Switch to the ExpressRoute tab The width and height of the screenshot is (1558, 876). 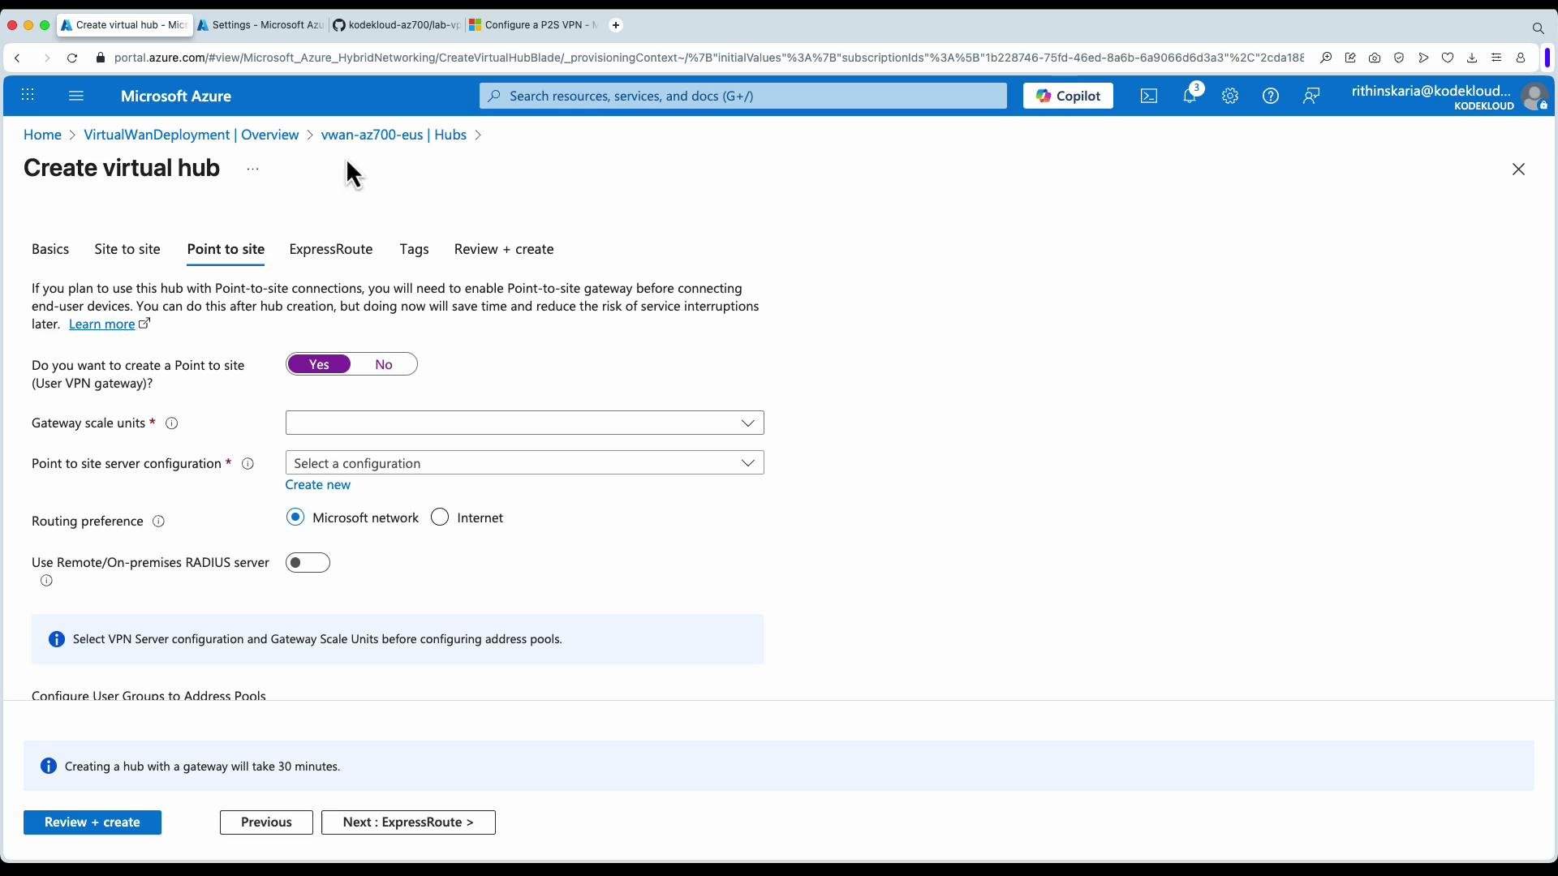pyautogui.click(x=331, y=250)
